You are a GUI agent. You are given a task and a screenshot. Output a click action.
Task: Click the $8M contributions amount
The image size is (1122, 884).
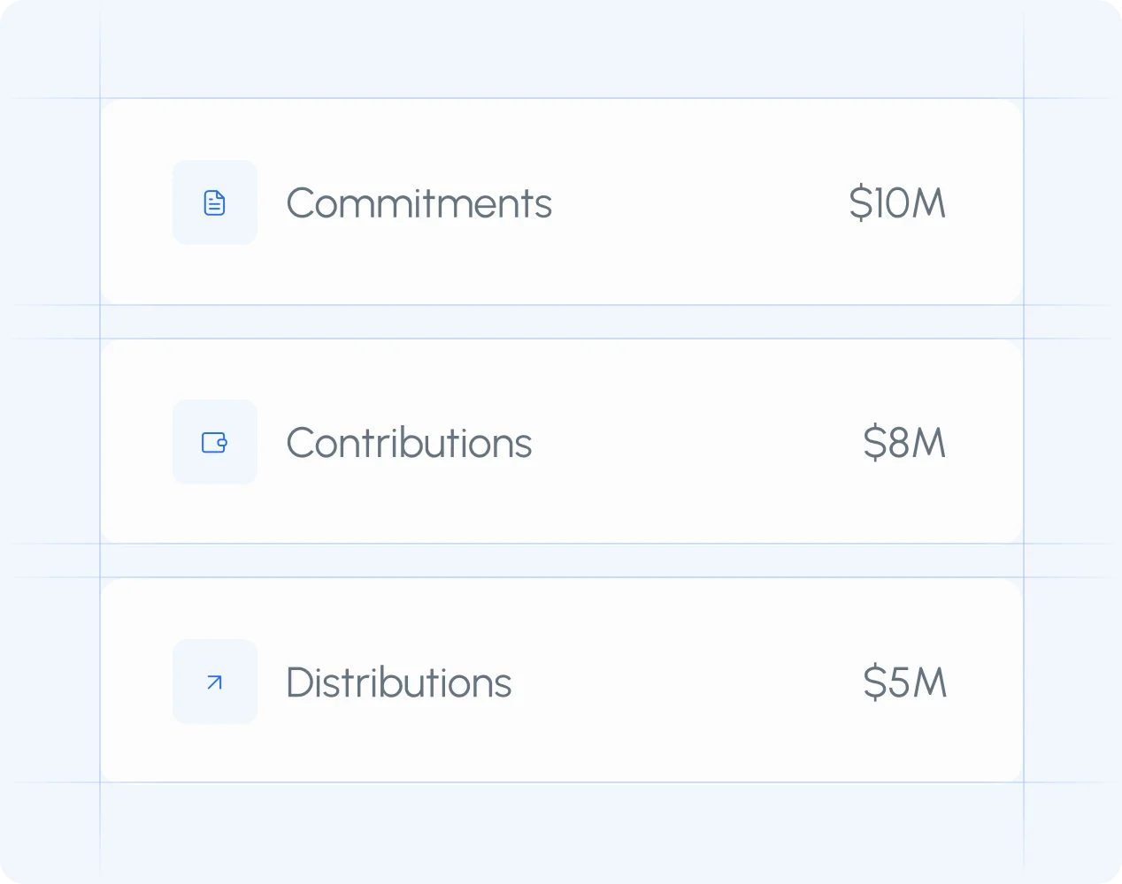pos(904,443)
